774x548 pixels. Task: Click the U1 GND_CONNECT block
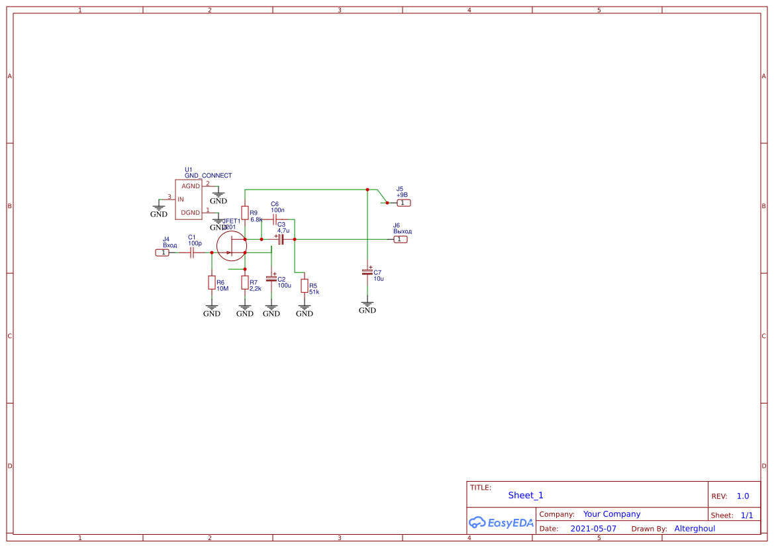coord(189,199)
